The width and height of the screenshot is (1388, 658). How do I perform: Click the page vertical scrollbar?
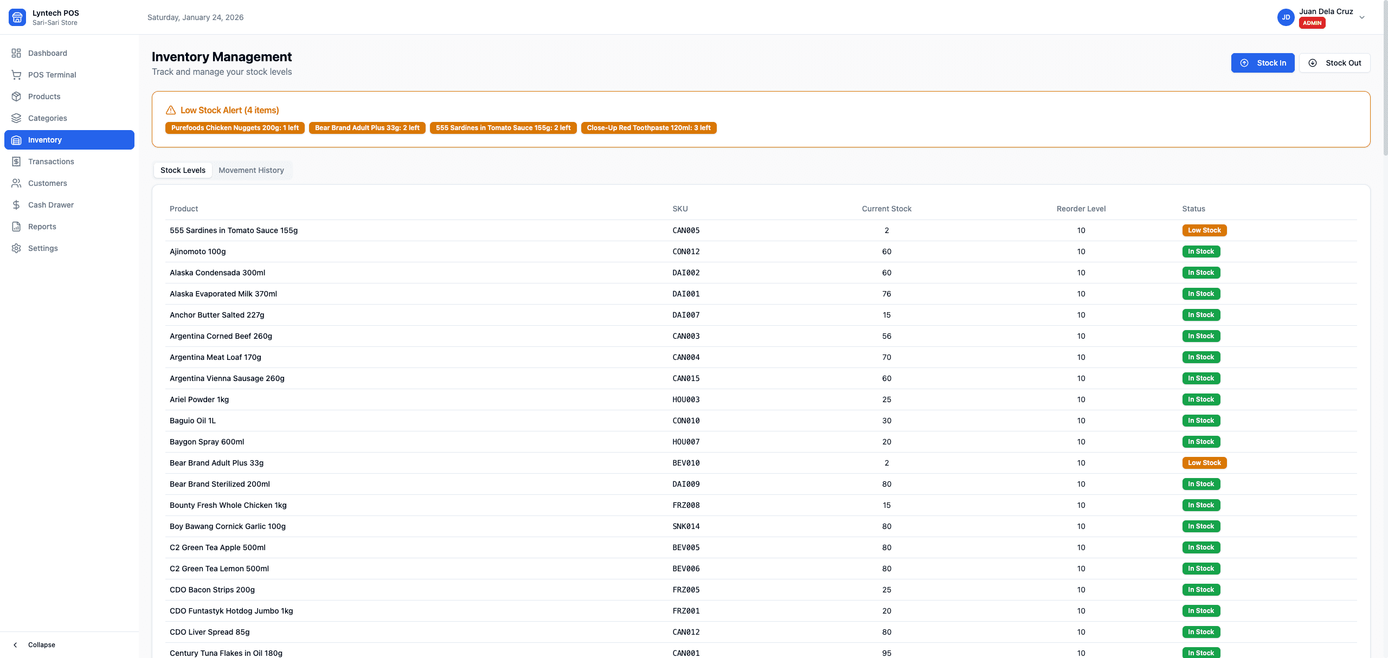pyautogui.click(x=1385, y=79)
